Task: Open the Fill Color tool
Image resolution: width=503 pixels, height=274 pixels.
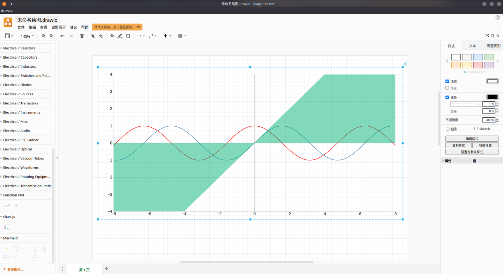Action: 112,36
